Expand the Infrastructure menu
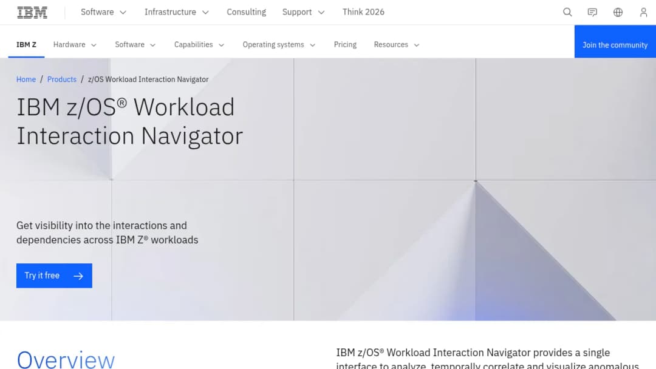 (x=177, y=12)
